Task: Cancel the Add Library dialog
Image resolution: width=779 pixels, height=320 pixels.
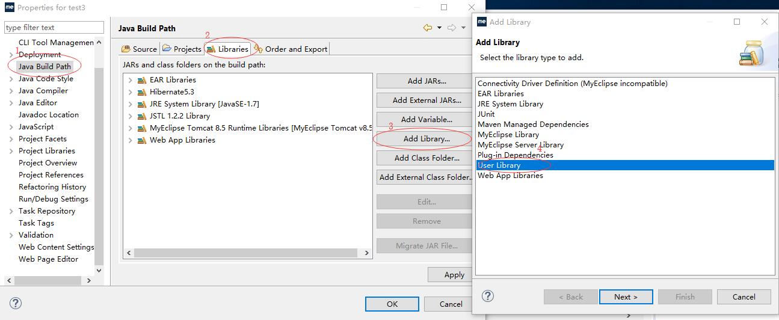Action: (x=744, y=297)
